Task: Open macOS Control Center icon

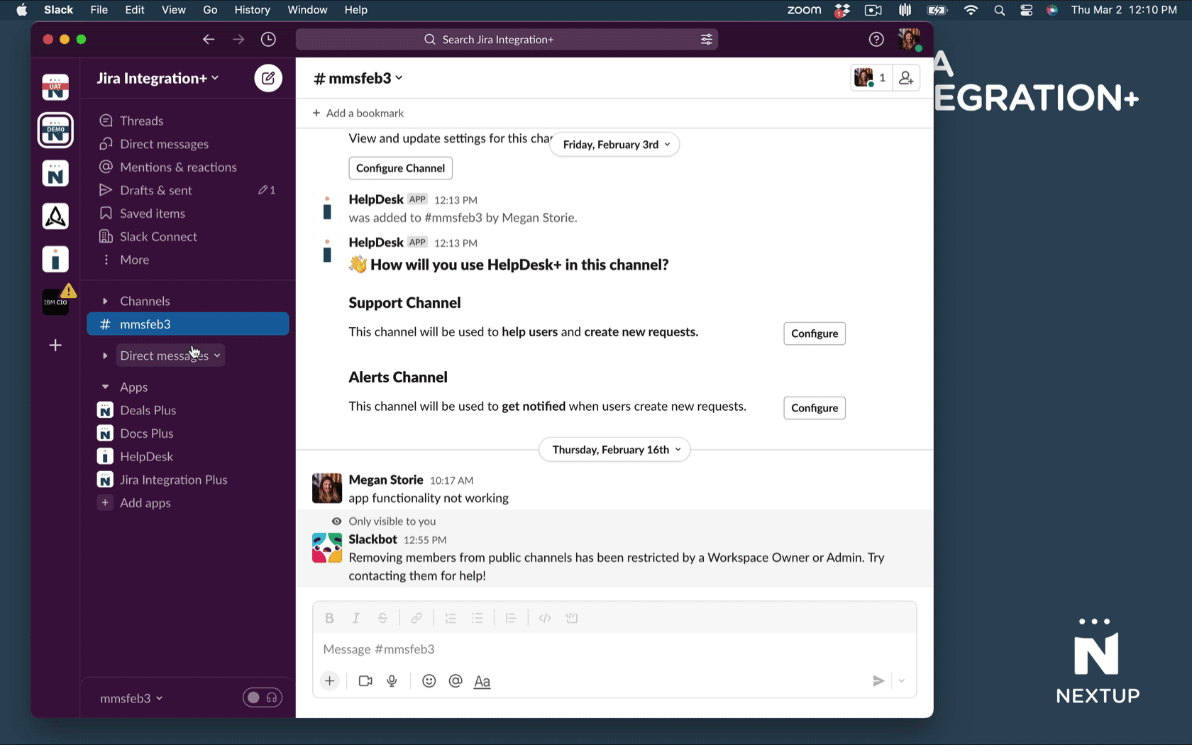Action: pos(1026,10)
